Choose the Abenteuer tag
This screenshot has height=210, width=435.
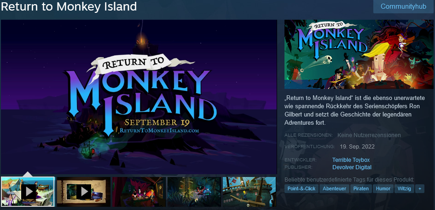tap(334, 189)
